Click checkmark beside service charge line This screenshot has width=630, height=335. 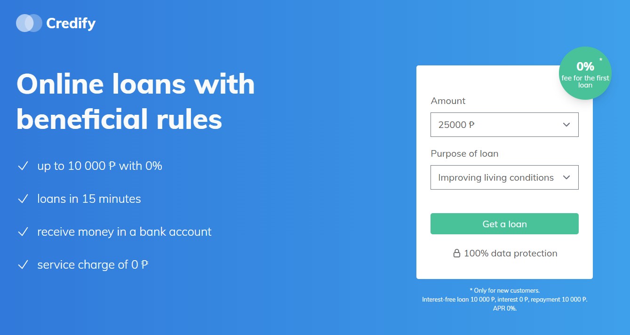click(x=23, y=265)
